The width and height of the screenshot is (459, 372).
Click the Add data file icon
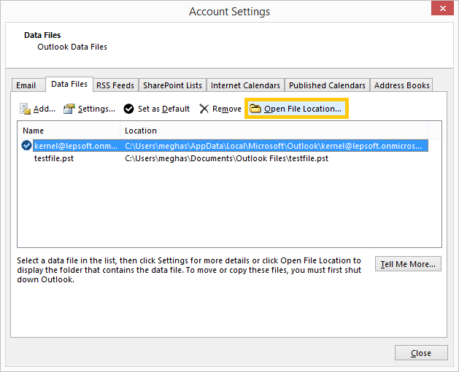[25, 109]
